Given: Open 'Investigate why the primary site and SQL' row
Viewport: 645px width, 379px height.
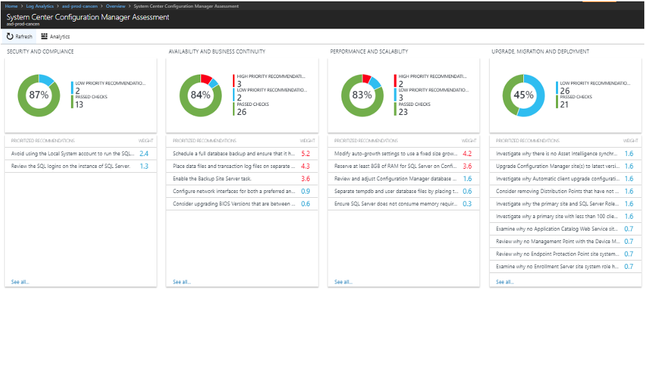Looking at the screenshot, I should point(565,204).
